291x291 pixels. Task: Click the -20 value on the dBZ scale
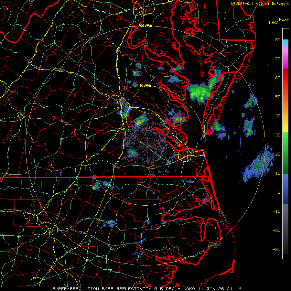(x=276, y=230)
